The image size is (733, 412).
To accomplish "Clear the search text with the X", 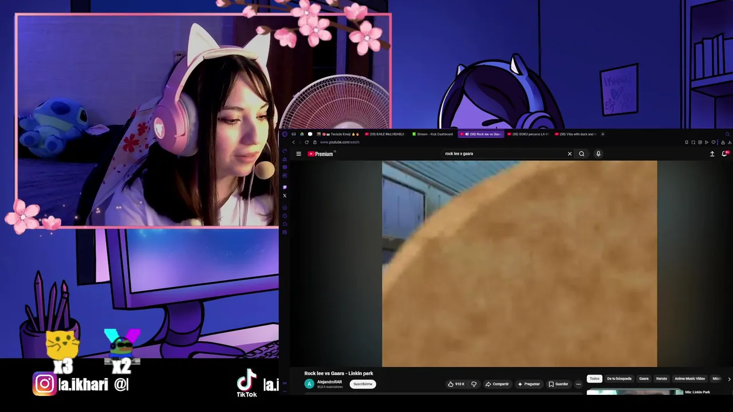I will pos(570,154).
